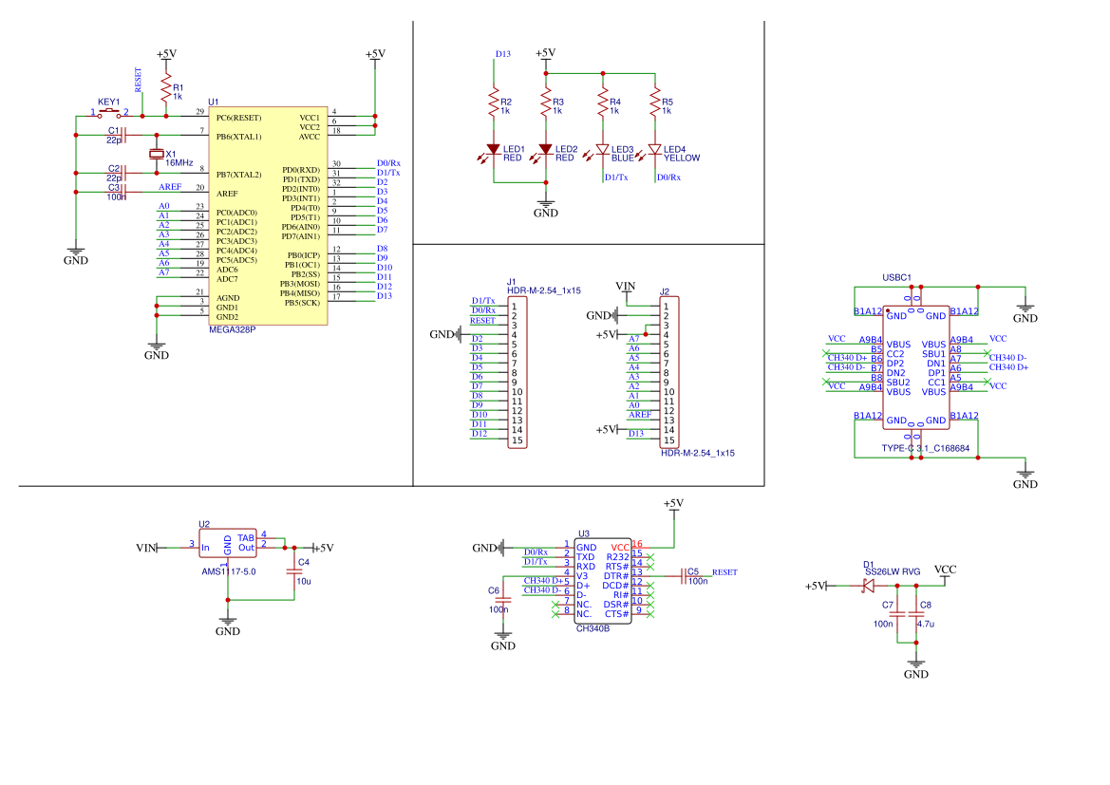Click the CH340B chip U3 body

pyautogui.click(x=602, y=580)
